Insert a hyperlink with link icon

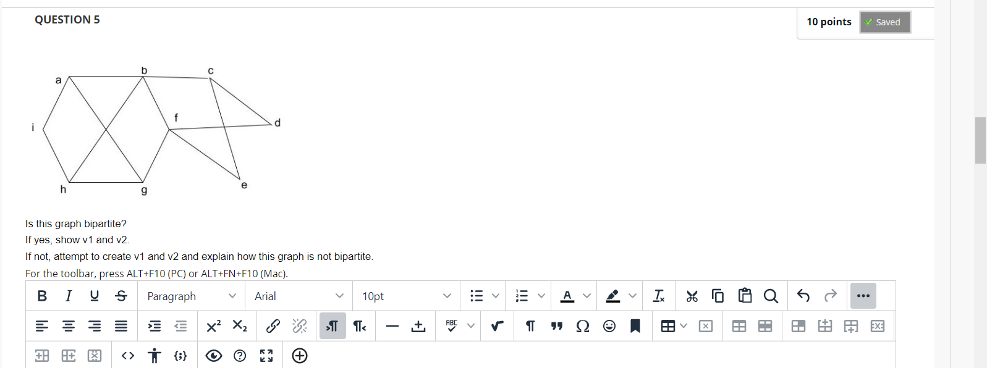pyautogui.click(x=273, y=326)
